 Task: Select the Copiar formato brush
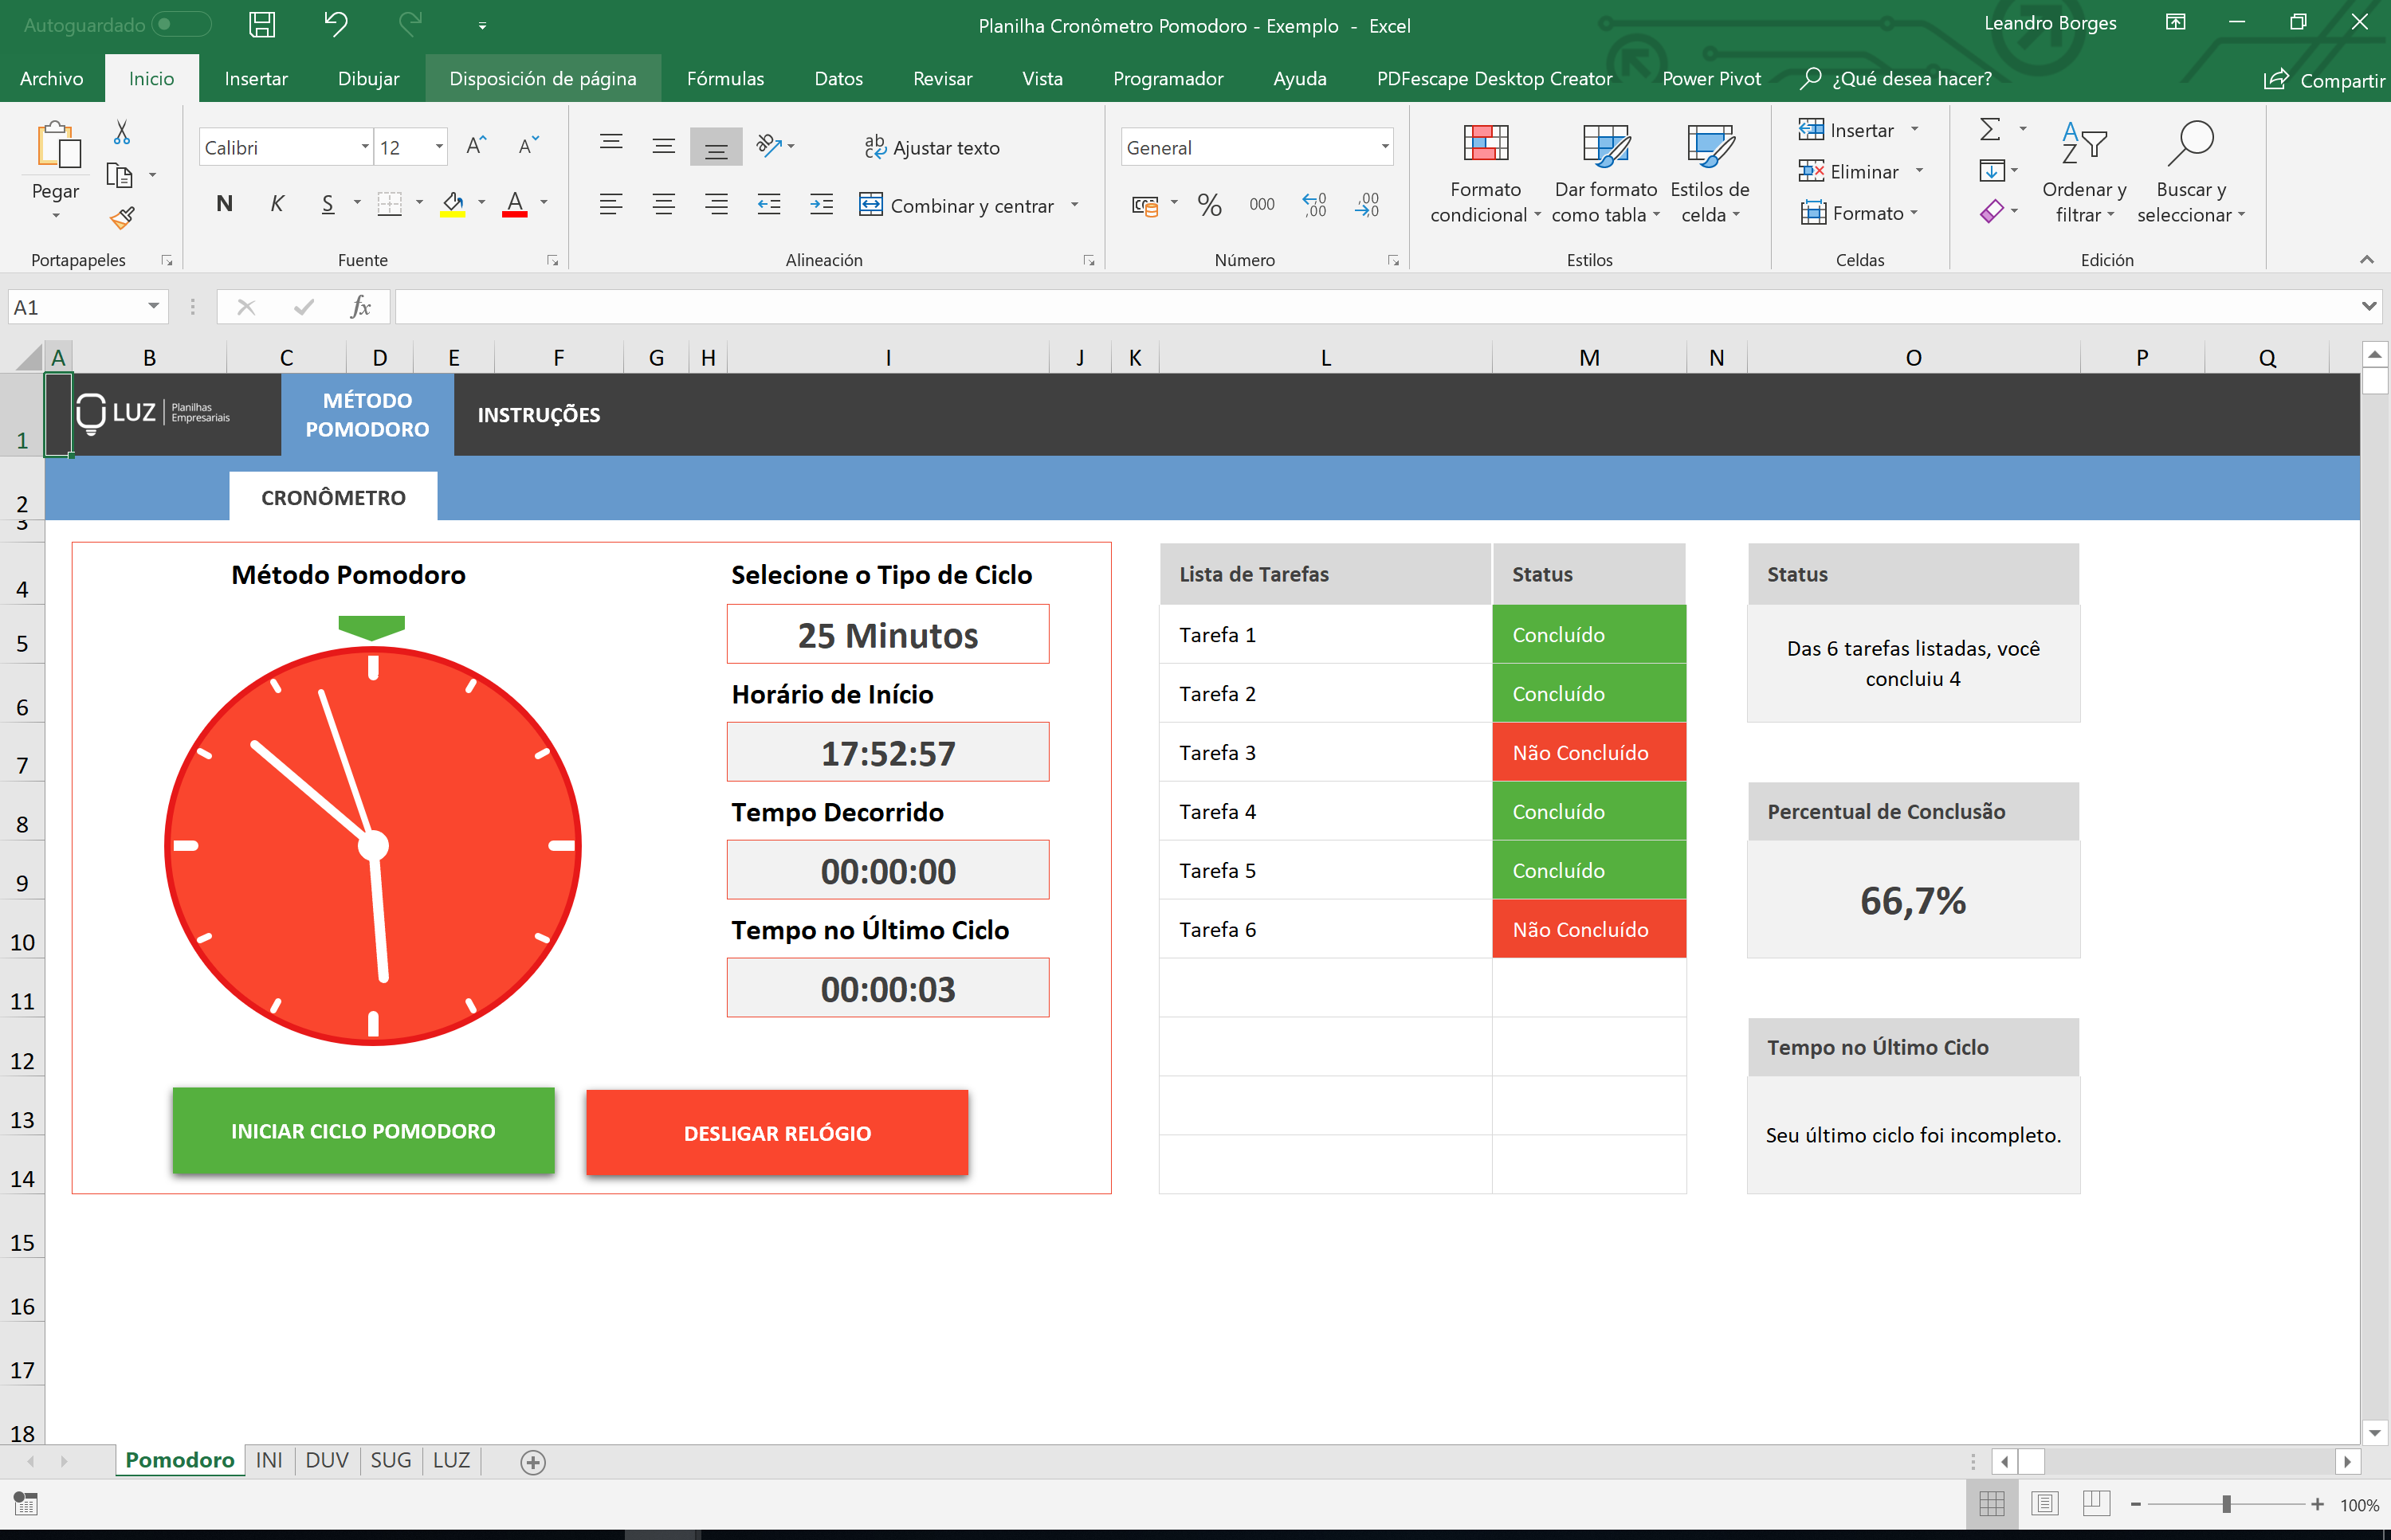(x=123, y=217)
